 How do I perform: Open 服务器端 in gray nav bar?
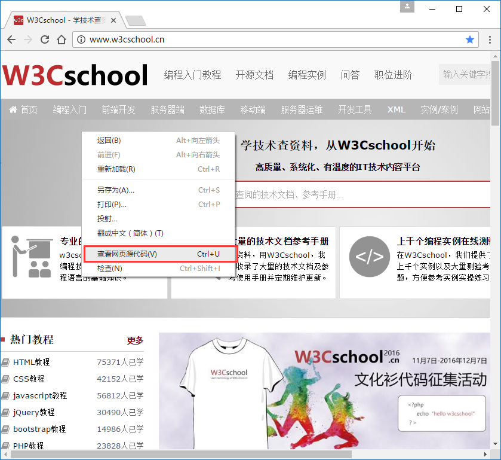[x=167, y=110]
